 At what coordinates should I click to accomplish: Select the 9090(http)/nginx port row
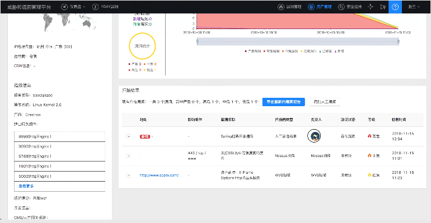(x=60, y=146)
